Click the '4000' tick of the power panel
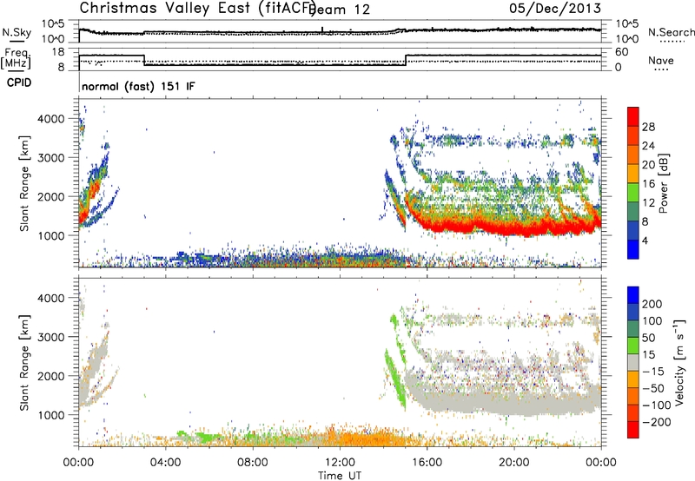 (51, 119)
